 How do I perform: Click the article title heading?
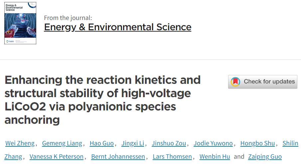tap(102, 100)
